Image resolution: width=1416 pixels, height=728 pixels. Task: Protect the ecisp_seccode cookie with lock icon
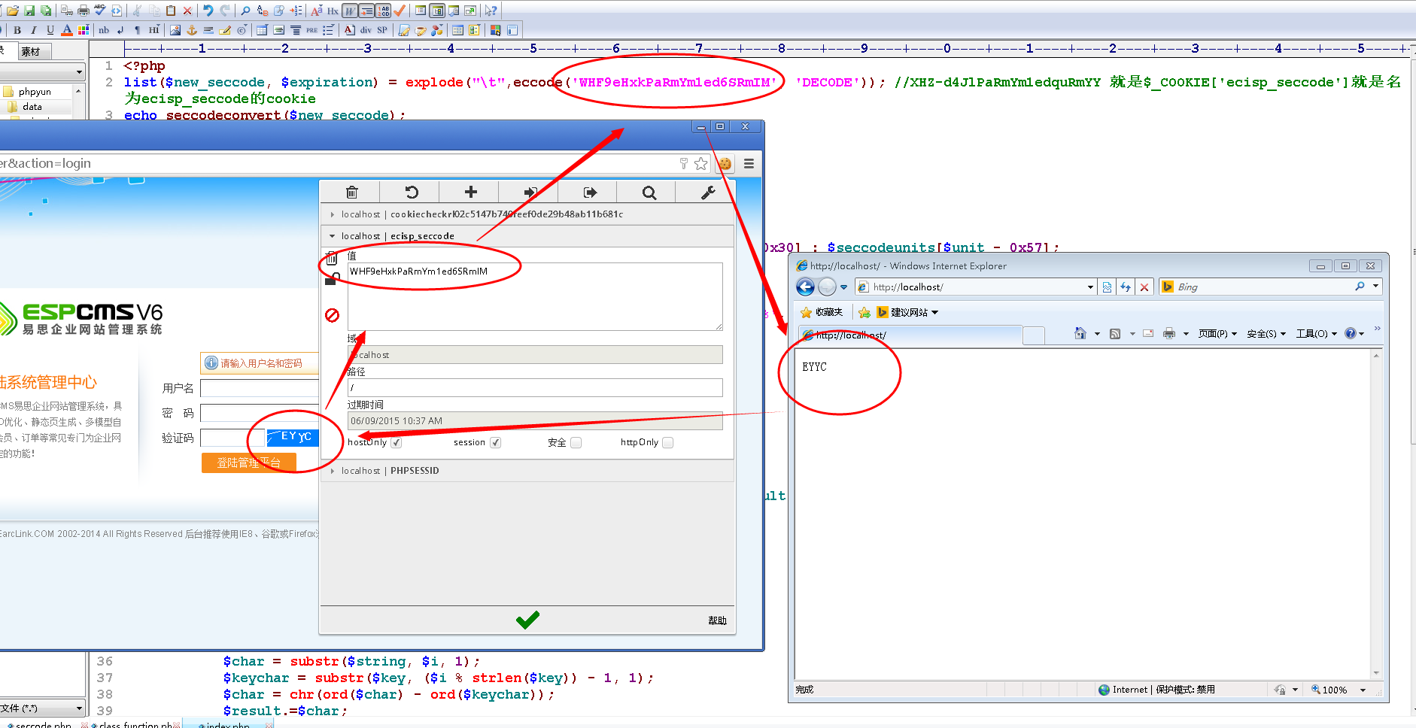click(332, 279)
